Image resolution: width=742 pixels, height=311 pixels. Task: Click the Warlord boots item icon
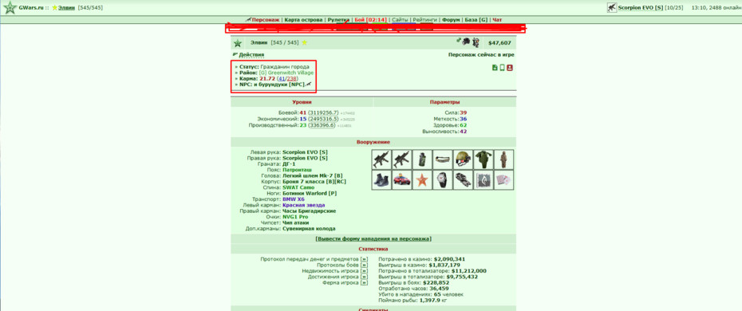pyautogui.click(x=381, y=180)
